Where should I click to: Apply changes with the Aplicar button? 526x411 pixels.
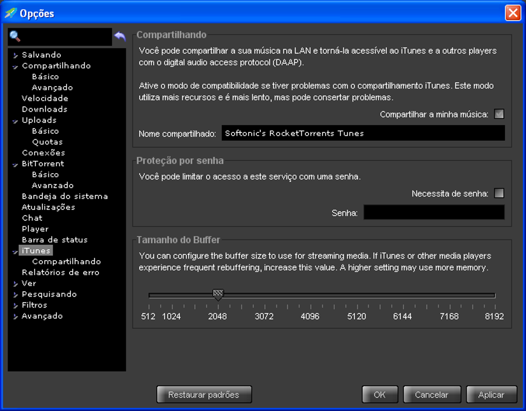tap(491, 395)
